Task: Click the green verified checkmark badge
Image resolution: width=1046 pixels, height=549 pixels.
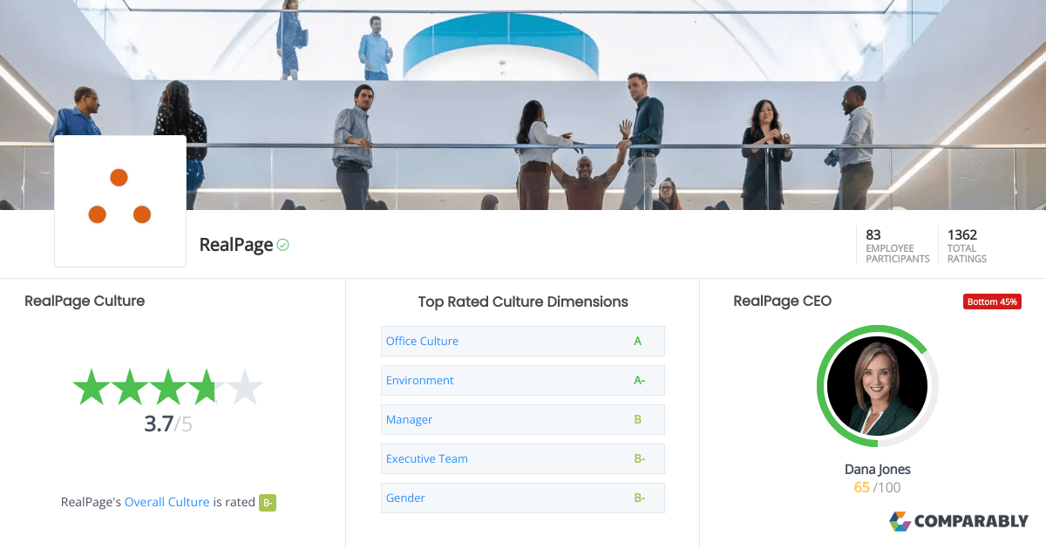Action: (282, 245)
